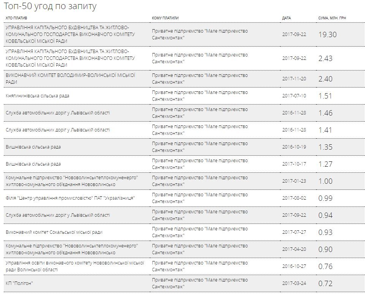Open 'Вишнівська сільська рада' row dated 2016-10-19
This screenshot has height=294, width=367.
click(x=33, y=147)
